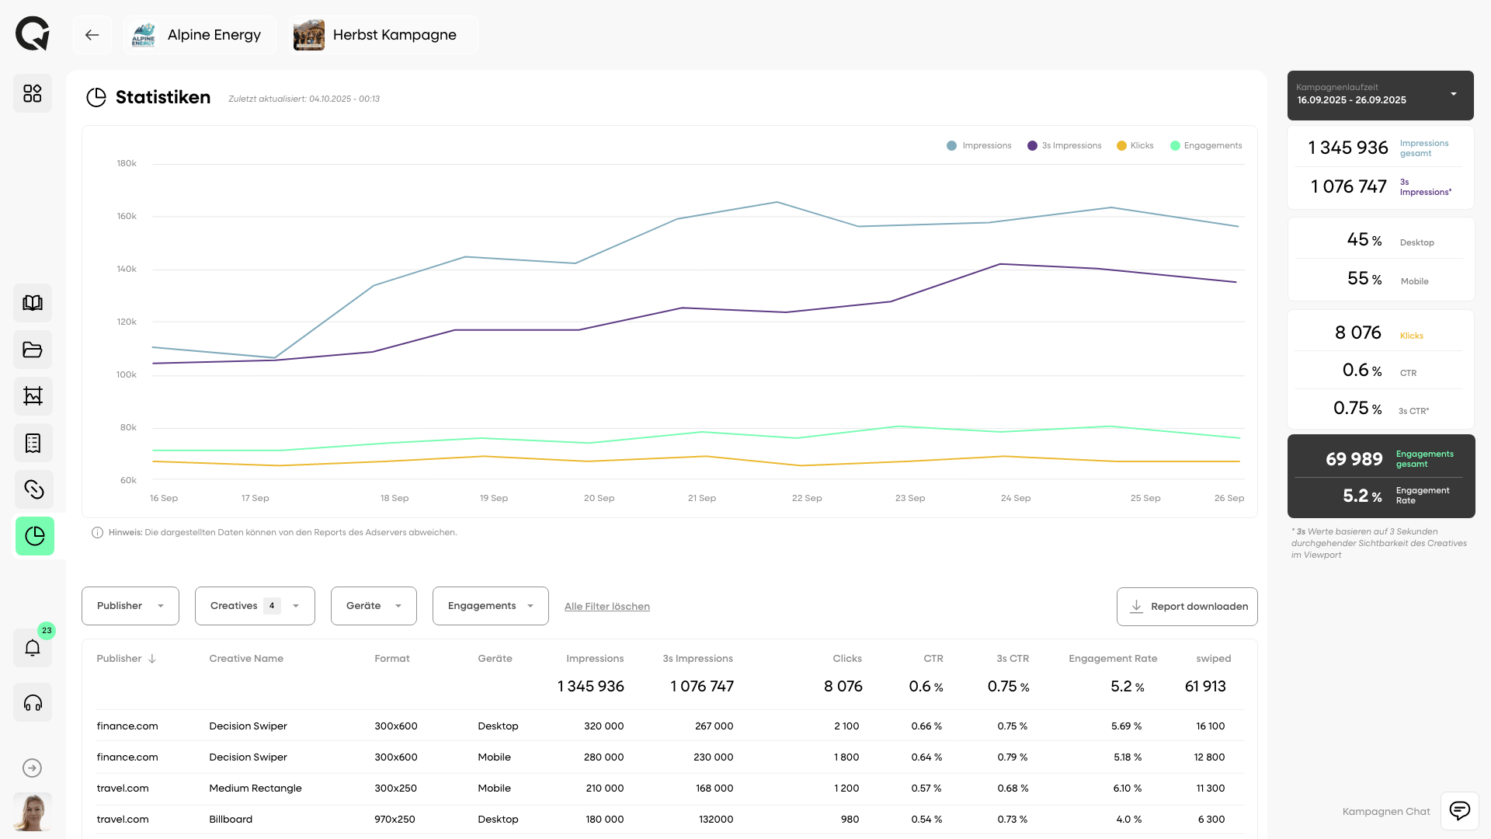Open the folder icon in sidebar

pyautogui.click(x=33, y=350)
